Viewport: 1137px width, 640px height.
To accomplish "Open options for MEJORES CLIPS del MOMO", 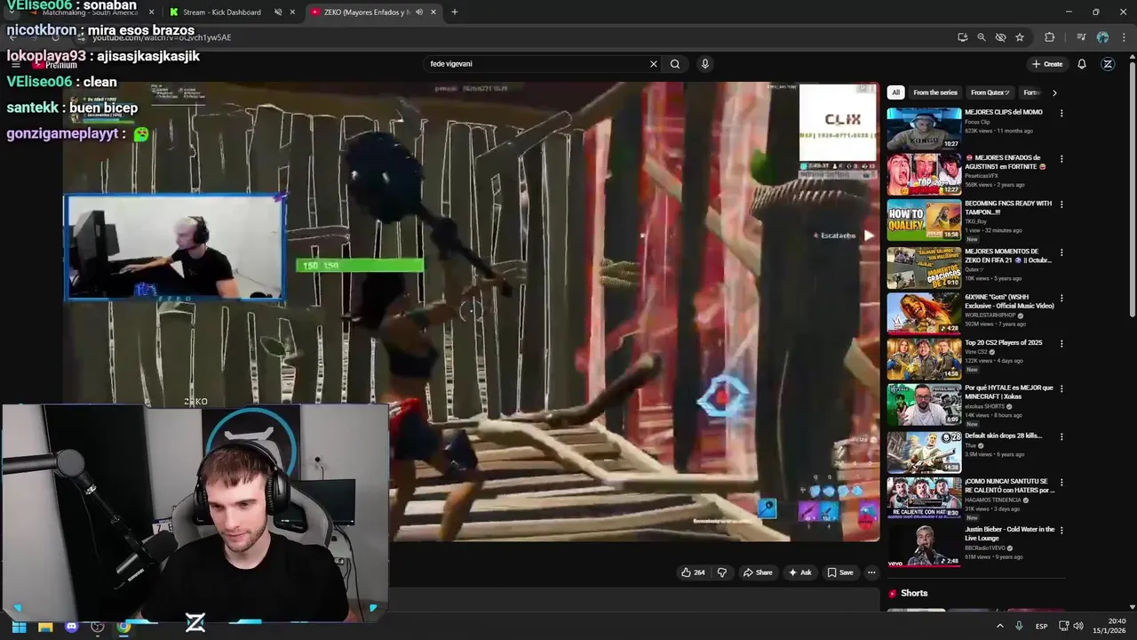I will tap(1061, 114).
